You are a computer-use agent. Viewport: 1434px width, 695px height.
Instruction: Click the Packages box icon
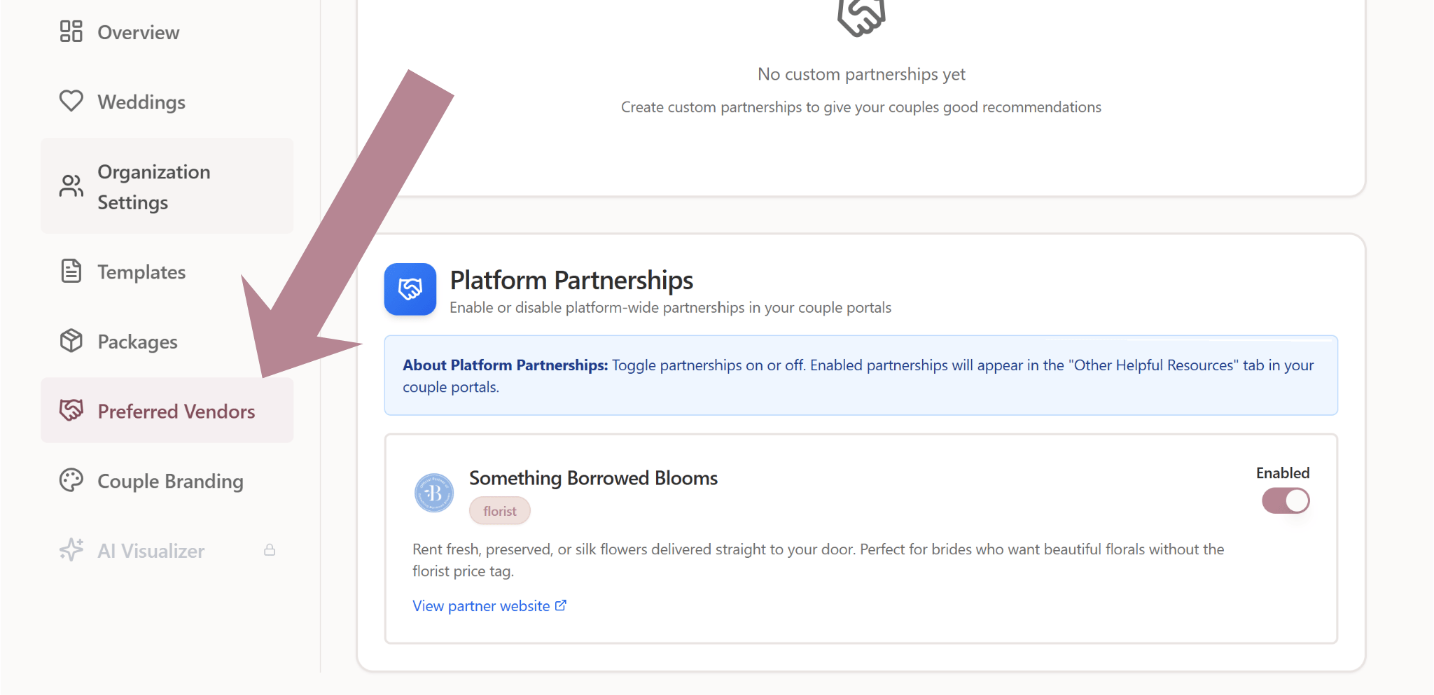[71, 341]
